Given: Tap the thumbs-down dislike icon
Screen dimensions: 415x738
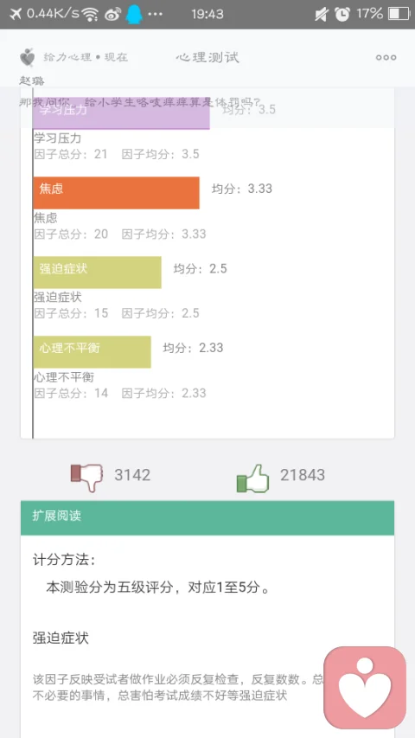Looking at the screenshot, I should click(x=86, y=478).
